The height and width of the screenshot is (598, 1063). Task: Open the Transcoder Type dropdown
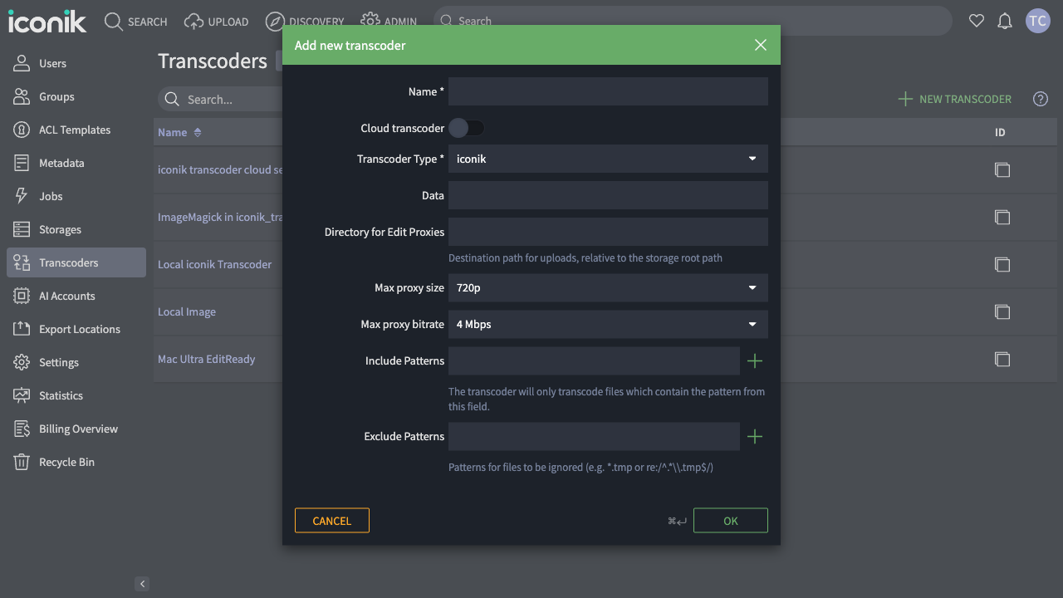coord(608,159)
